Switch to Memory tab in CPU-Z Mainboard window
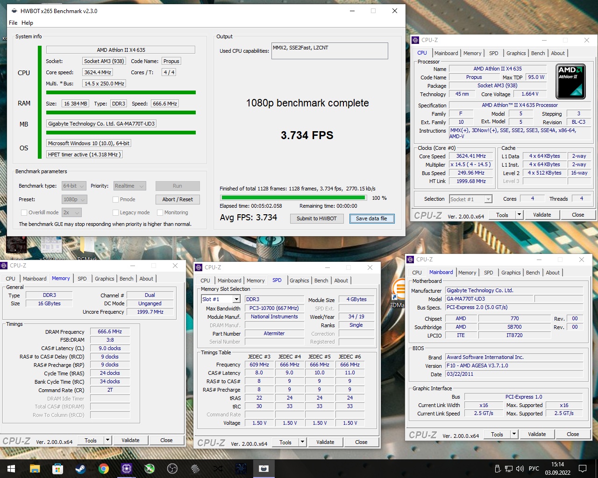 [467, 273]
